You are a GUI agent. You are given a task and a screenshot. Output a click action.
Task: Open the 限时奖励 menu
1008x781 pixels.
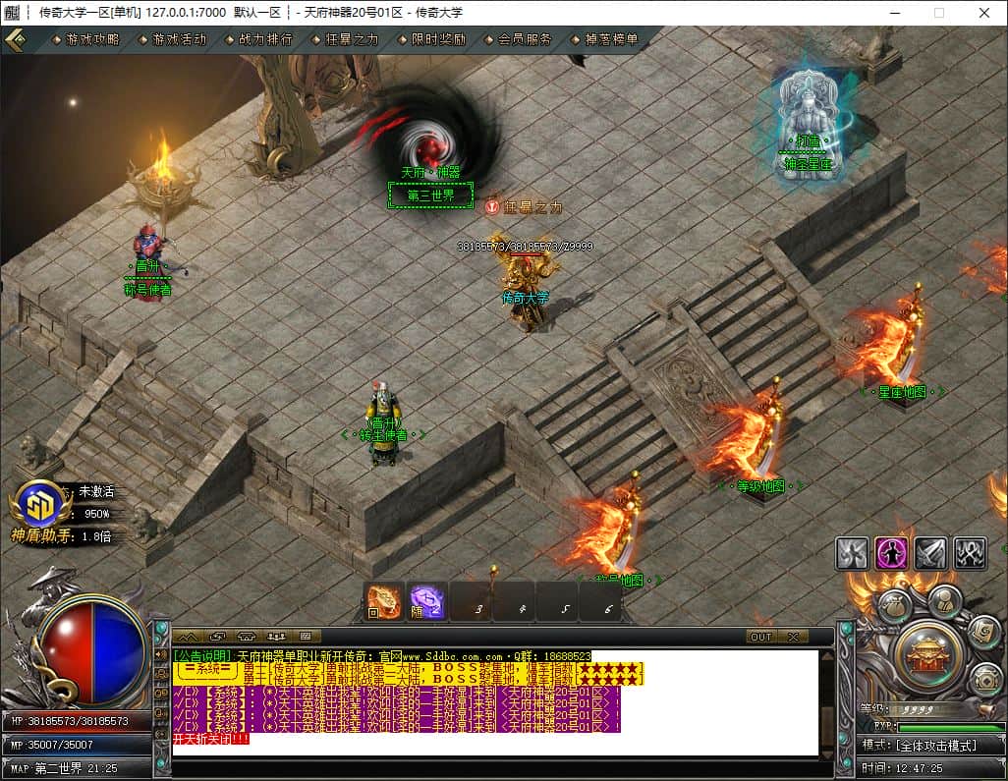point(431,40)
